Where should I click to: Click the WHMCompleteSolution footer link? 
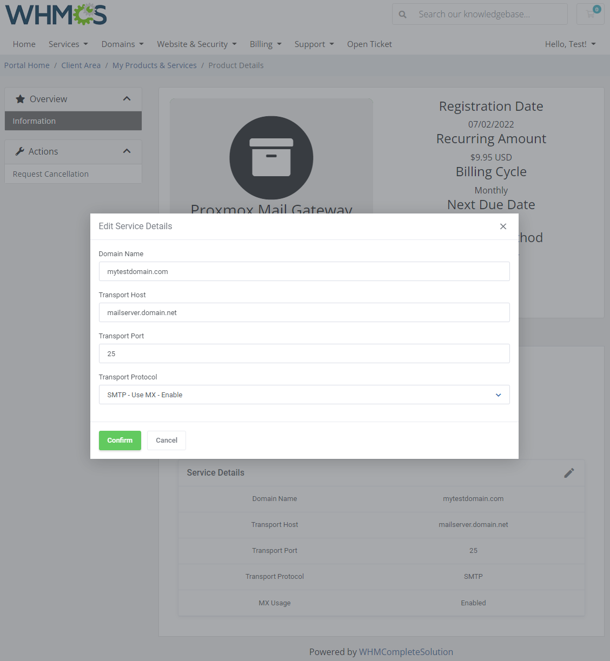tap(406, 652)
